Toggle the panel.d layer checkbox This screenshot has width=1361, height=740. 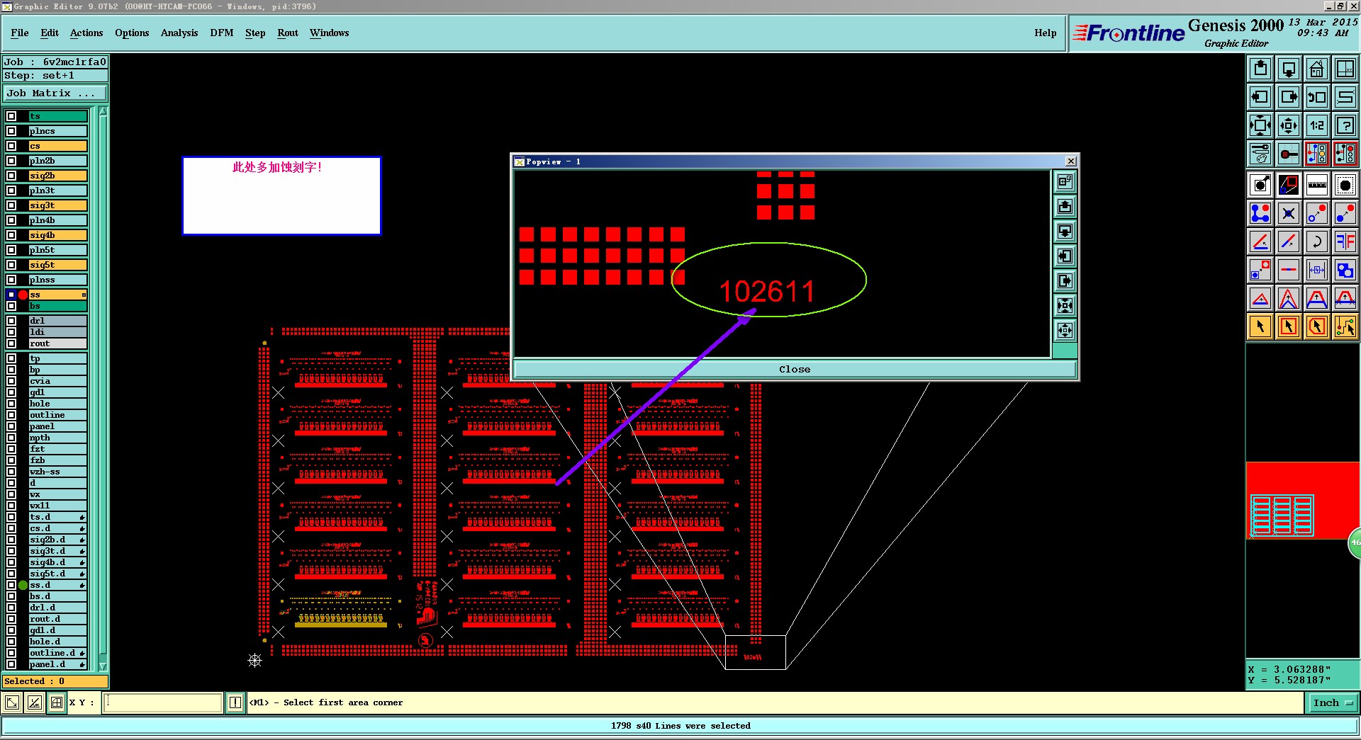11,664
